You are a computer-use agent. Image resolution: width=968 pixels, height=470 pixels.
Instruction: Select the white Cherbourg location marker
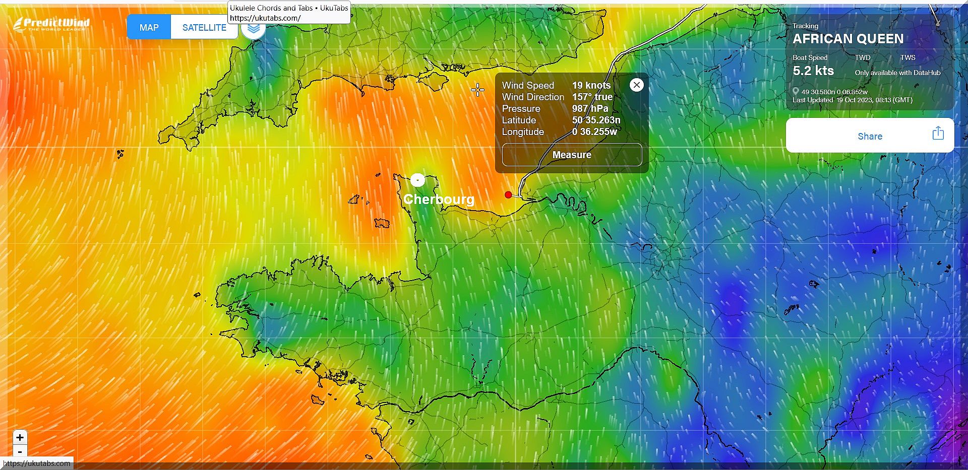point(417,180)
